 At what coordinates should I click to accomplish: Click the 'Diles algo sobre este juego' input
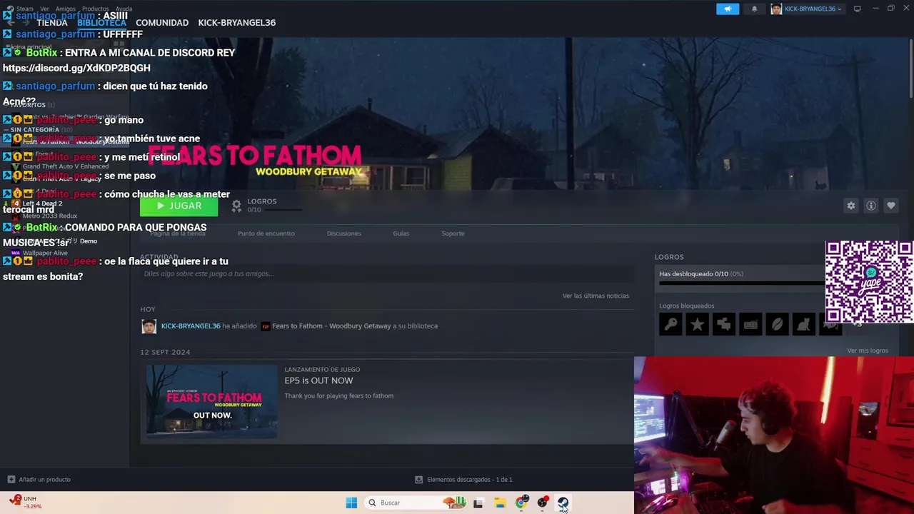coord(386,273)
